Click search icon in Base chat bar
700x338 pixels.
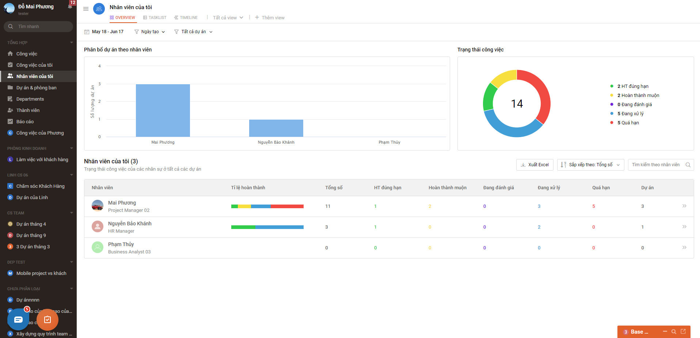[x=674, y=332]
